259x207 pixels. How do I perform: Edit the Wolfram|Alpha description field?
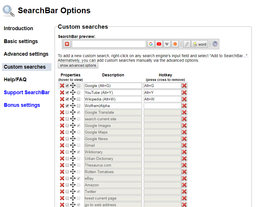click(113, 106)
